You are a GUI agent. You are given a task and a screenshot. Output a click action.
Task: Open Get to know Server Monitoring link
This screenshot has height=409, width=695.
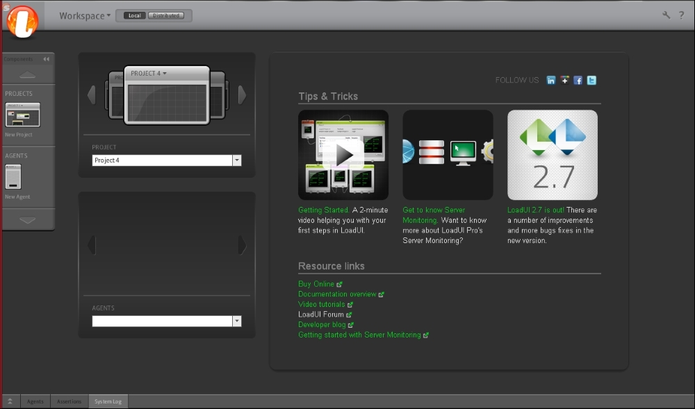(434, 215)
